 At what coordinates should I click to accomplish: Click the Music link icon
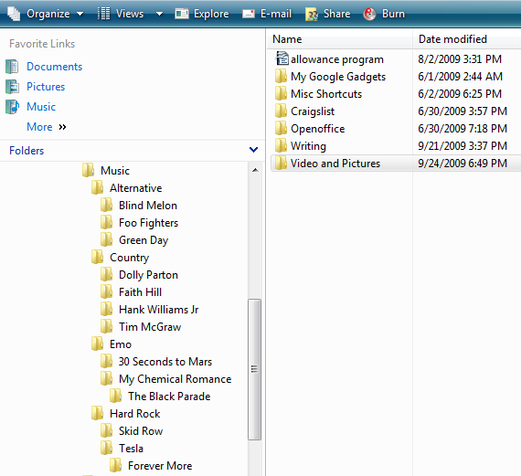[x=12, y=107]
